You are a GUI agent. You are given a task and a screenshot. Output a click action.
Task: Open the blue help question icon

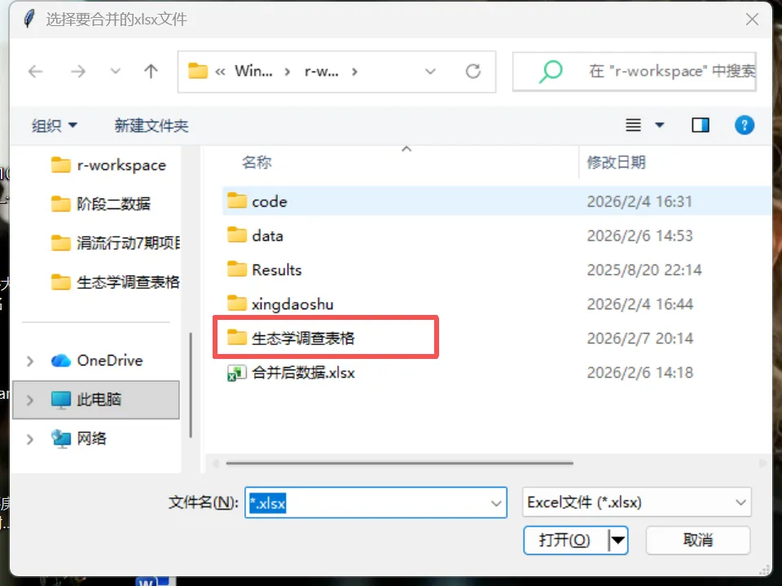click(x=744, y=125)
